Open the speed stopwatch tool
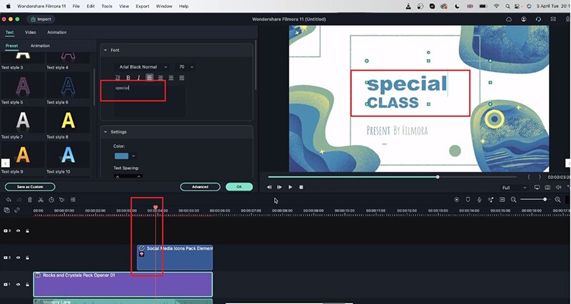 click(51, 200)
